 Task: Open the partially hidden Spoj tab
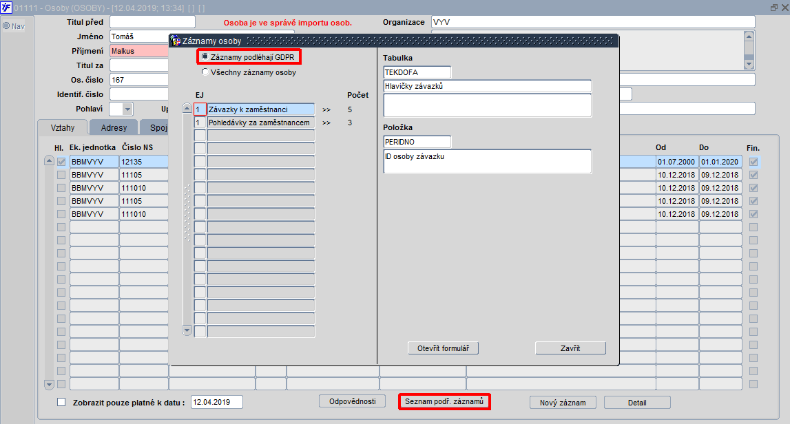pyautogui.click(x=155, y=127)
